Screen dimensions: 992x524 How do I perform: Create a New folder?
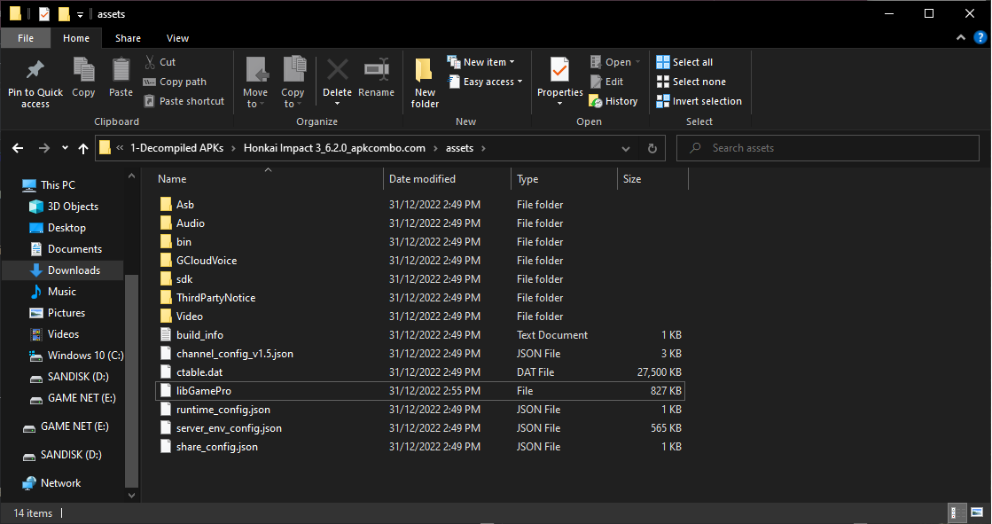coord(424,80)
